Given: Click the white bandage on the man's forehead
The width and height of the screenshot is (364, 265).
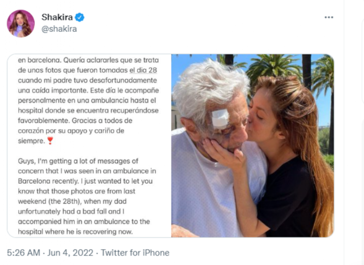Looking at the screenshot, I should 220,118.
